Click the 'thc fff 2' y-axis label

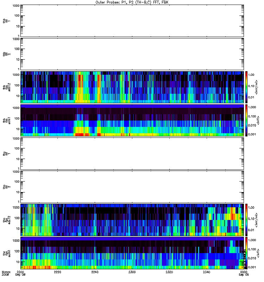point(6,187)
